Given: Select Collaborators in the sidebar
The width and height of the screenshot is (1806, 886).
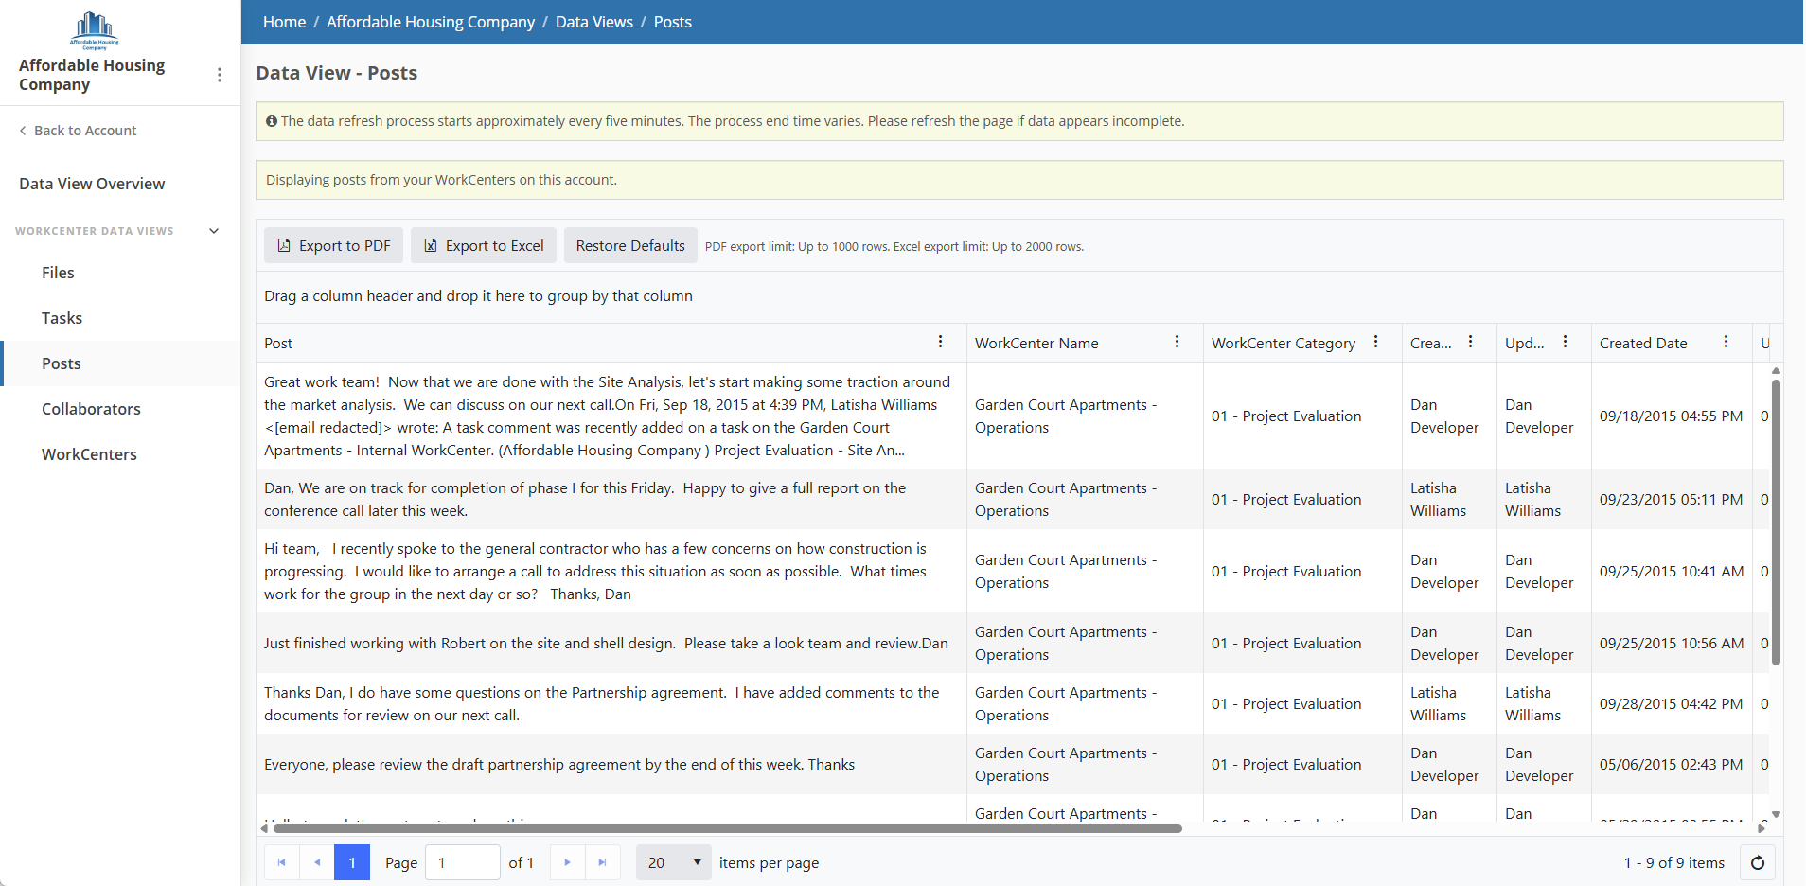Looking at the screenshot, I should pos(91,409).
